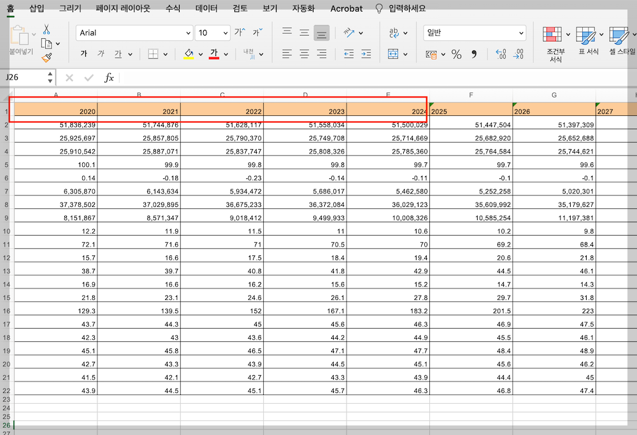637x435 pixels.
Task: Click the Paste clipboard icon
Action: 19,35
